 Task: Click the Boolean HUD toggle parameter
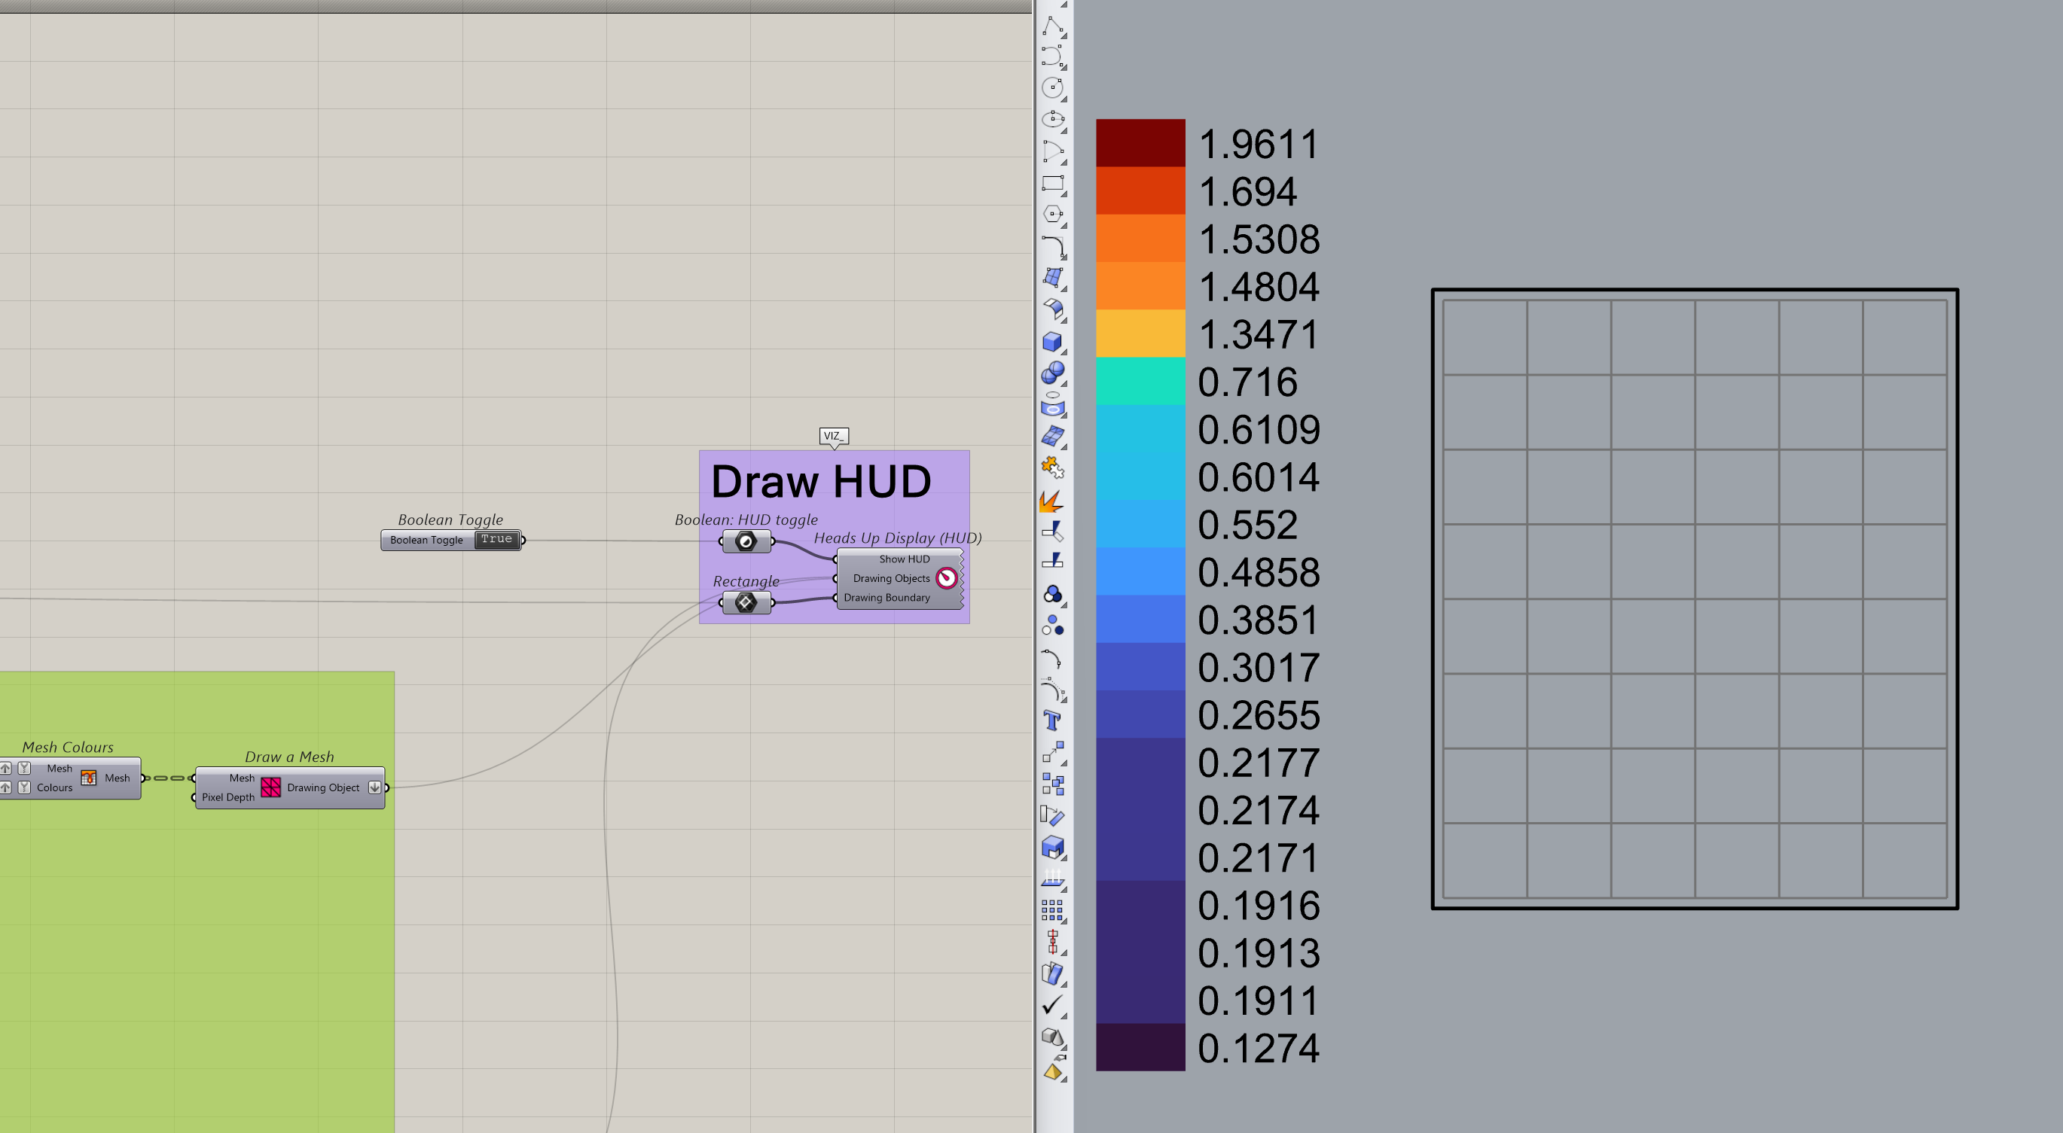click(746, 541)
